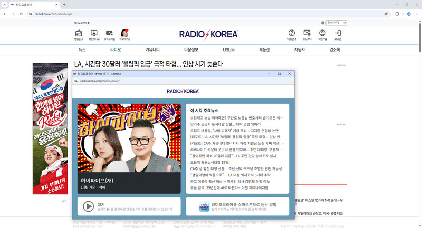Open the Chrome extensions puzzle icon

[x=397, y=14]
